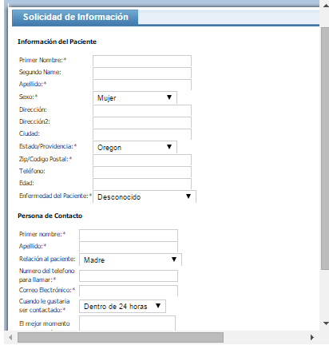Click the patient Primer Nombre field
Screen dimensions: 329x345
(x=142, y=61)
